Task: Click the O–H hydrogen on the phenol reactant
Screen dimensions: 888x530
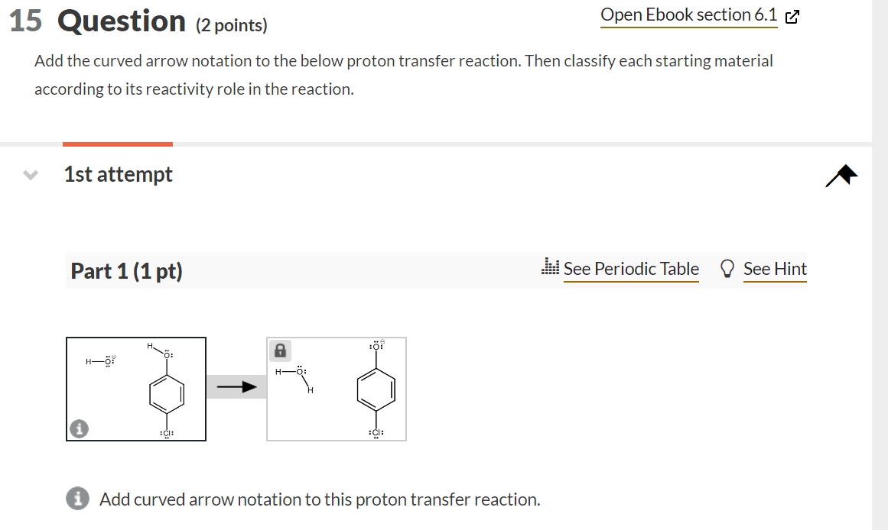Action: [x=150, y=345]
